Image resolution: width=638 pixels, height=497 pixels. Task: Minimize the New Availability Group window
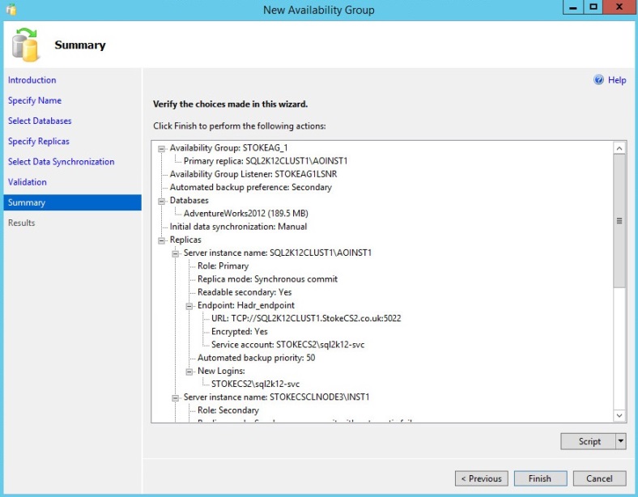coord(573,7)
